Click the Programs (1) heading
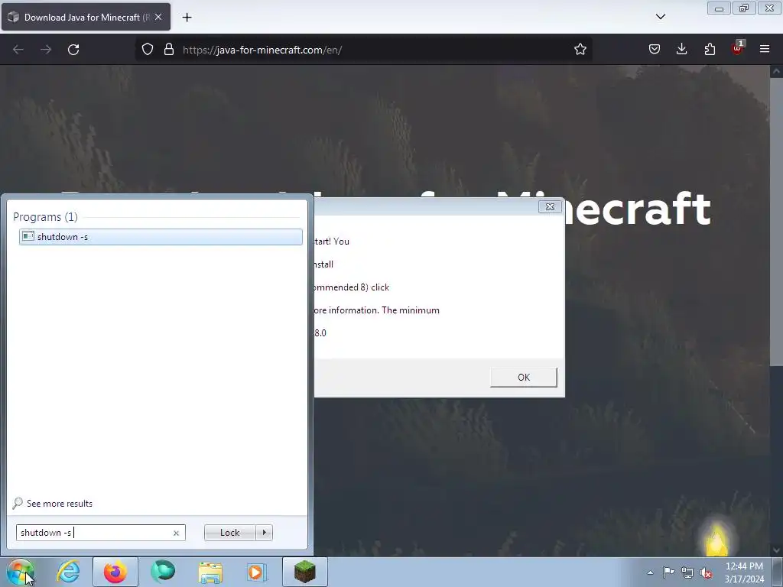The width and height of the screenshot is (783, 587). point(45,217)
